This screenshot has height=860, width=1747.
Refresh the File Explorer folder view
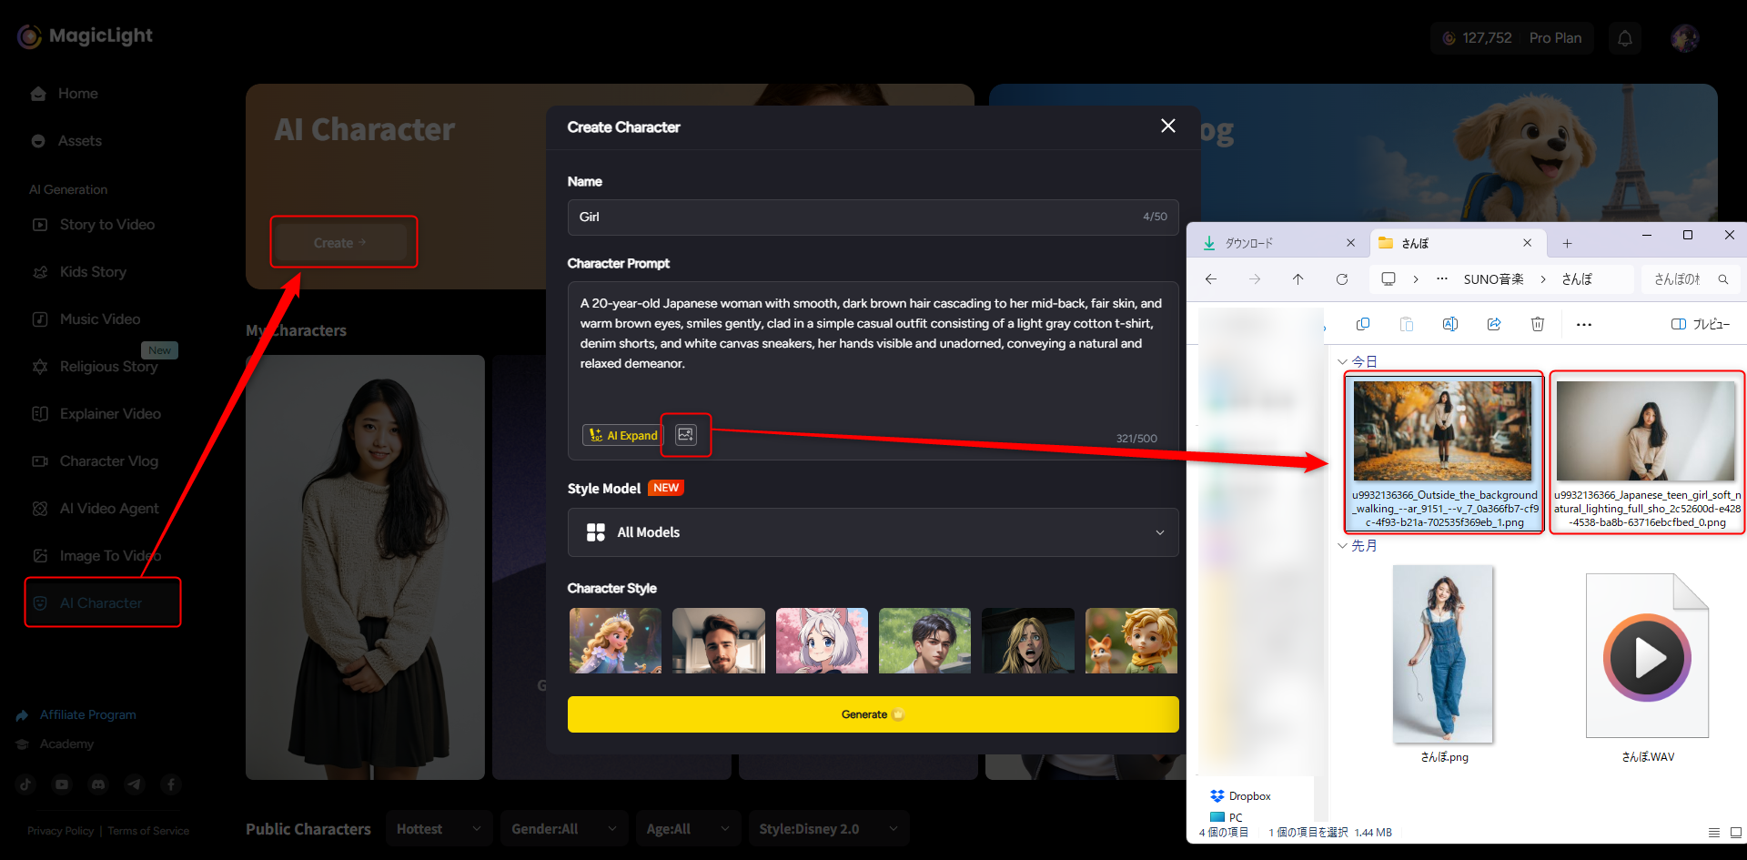coord(1341,279)
